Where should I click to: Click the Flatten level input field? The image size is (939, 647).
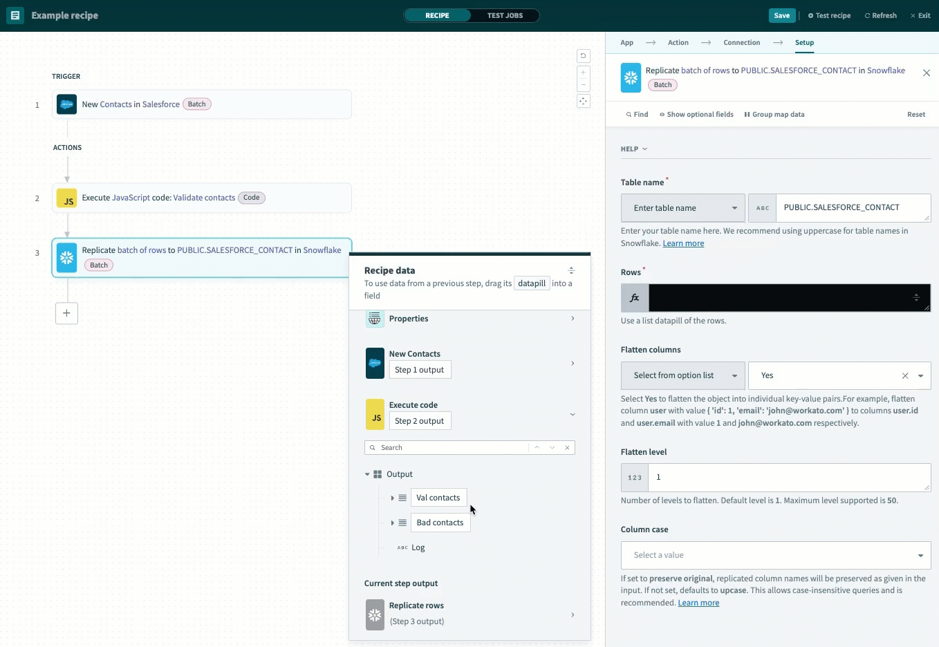pos(788,478)
